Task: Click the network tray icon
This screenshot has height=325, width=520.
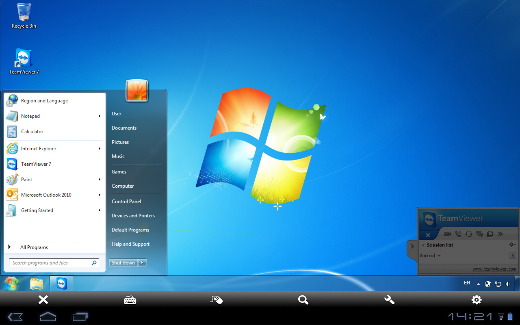Action: click(x=498, y=284)
